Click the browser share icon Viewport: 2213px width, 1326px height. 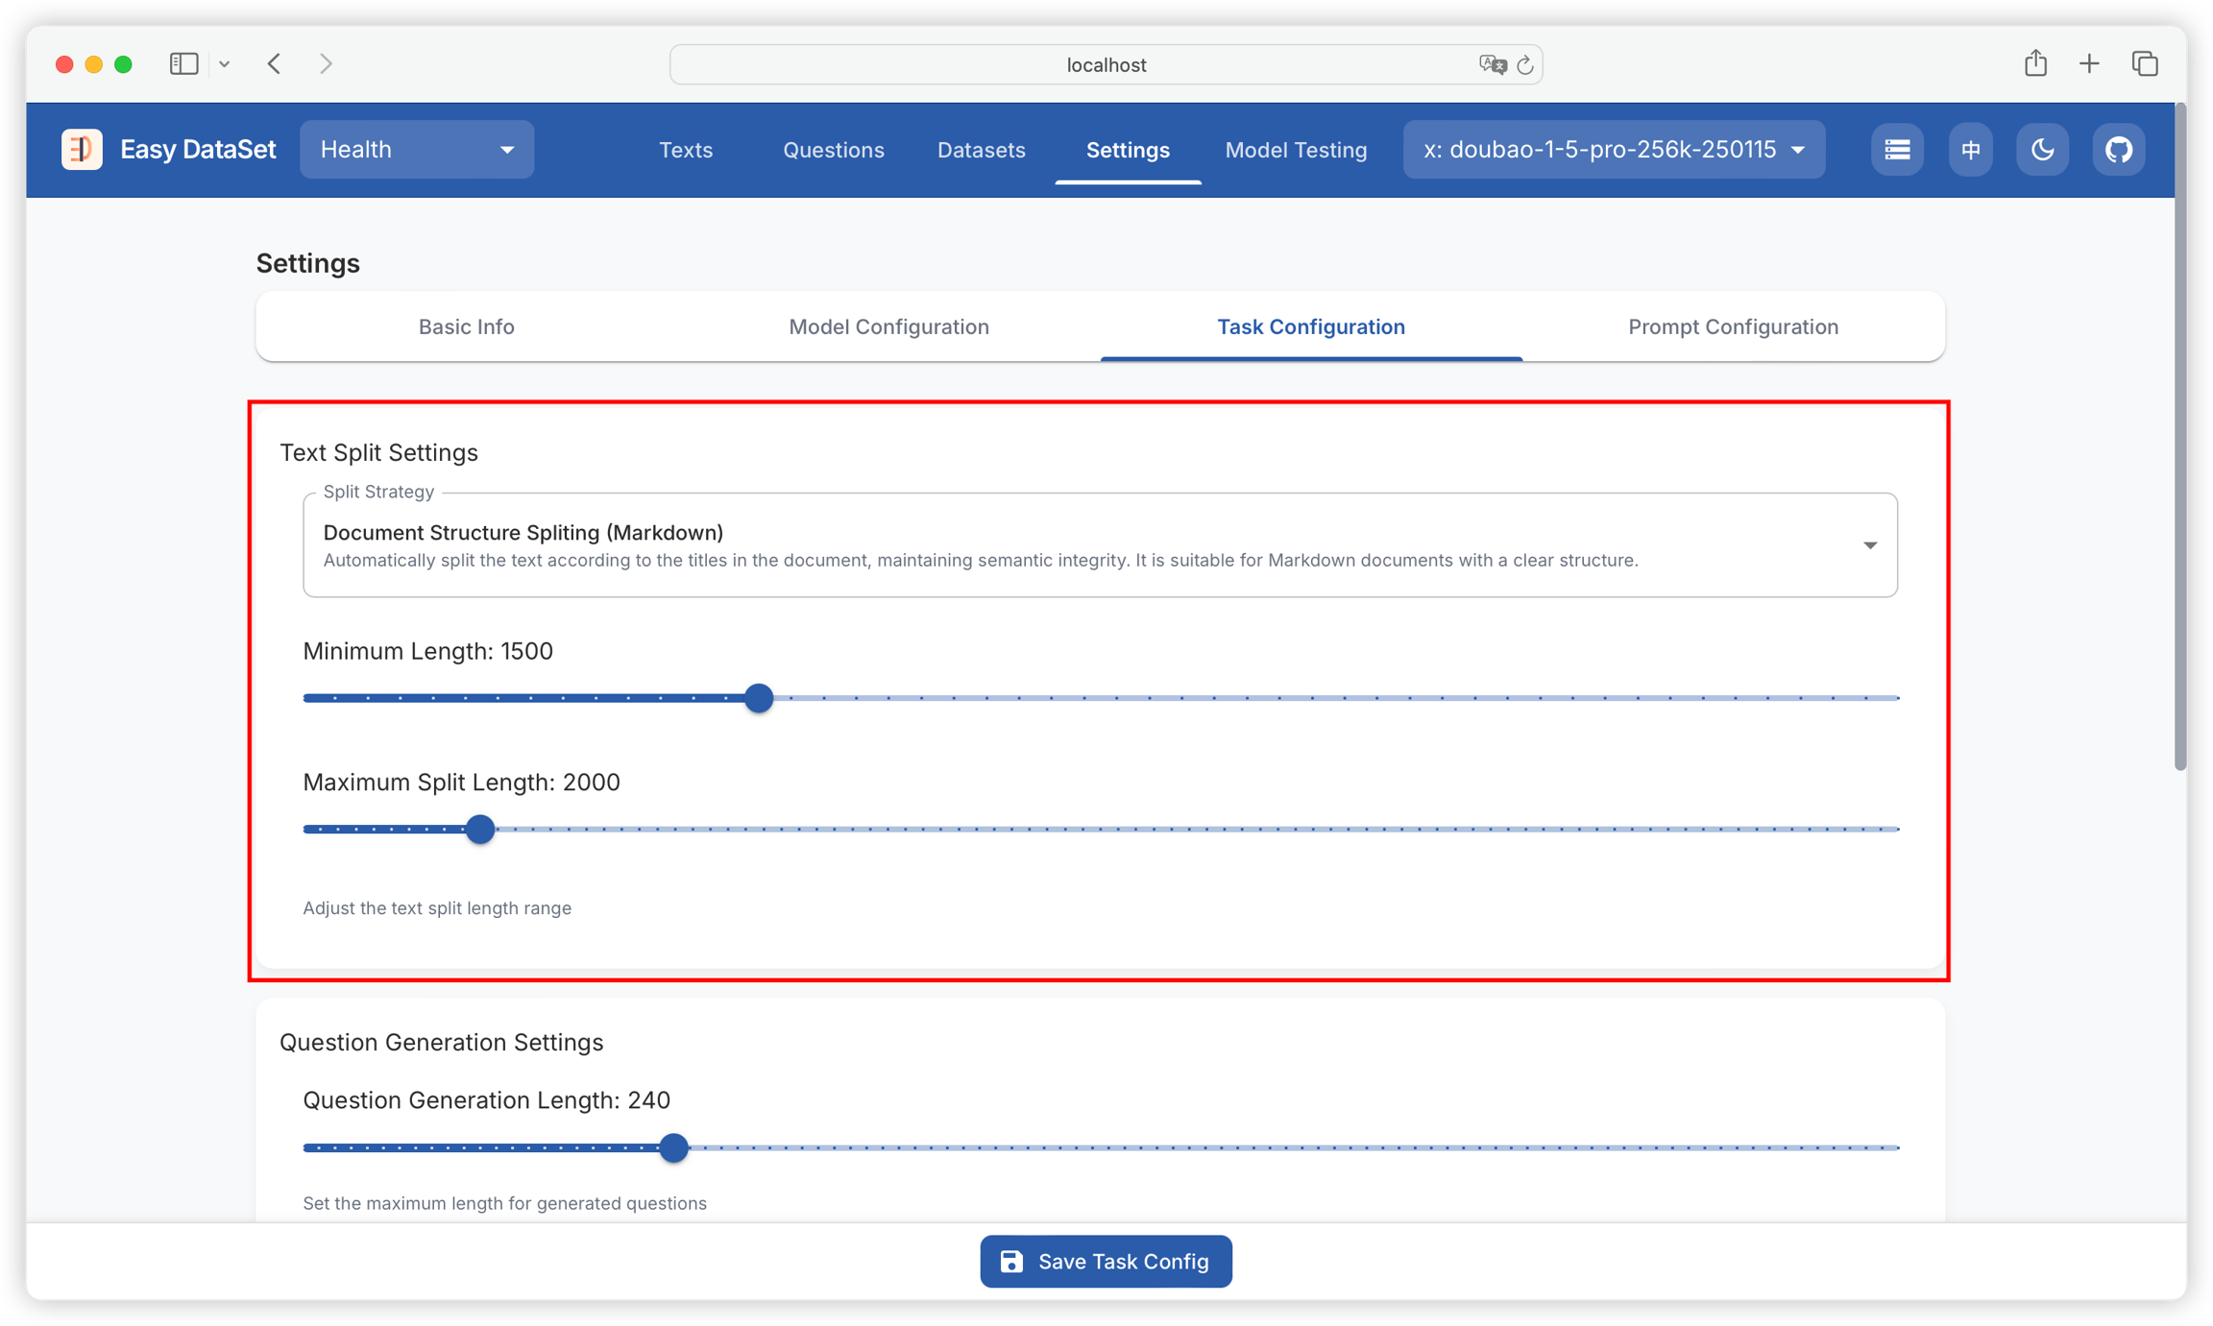tap(2035, 63)
